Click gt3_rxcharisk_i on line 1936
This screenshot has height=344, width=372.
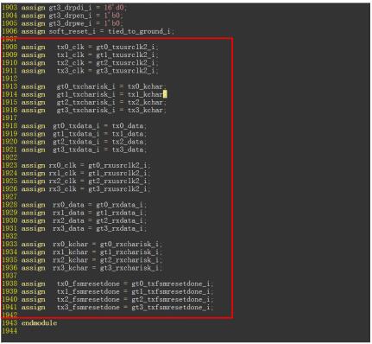pos(129,268)
